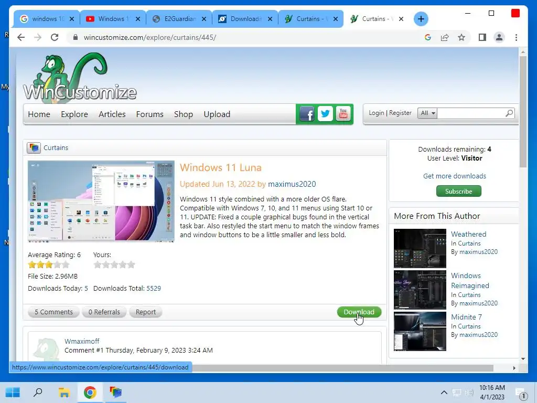The height and width of the screenshot is (403, 537).
Task: Close the Windows YouTube tab
Action: coord(138,19)
